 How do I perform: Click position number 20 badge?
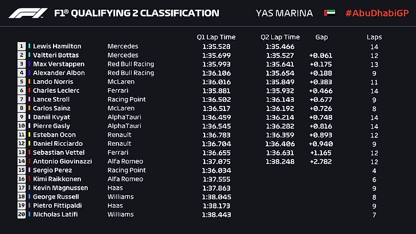pyautogui.click(x=22, y=214)
